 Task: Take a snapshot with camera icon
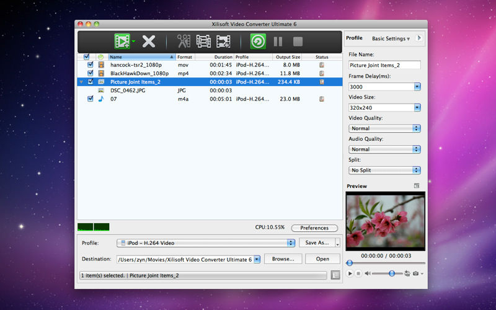pos(415,273)
